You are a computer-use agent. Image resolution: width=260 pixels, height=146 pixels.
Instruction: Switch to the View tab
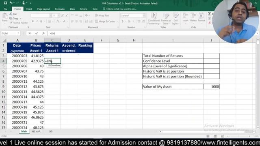[95, 9]
